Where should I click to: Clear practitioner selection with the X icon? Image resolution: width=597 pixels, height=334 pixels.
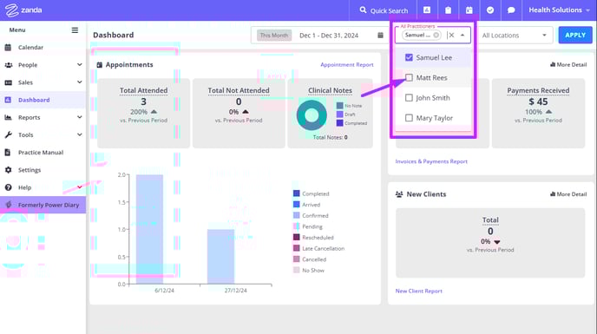coord(451,35)
